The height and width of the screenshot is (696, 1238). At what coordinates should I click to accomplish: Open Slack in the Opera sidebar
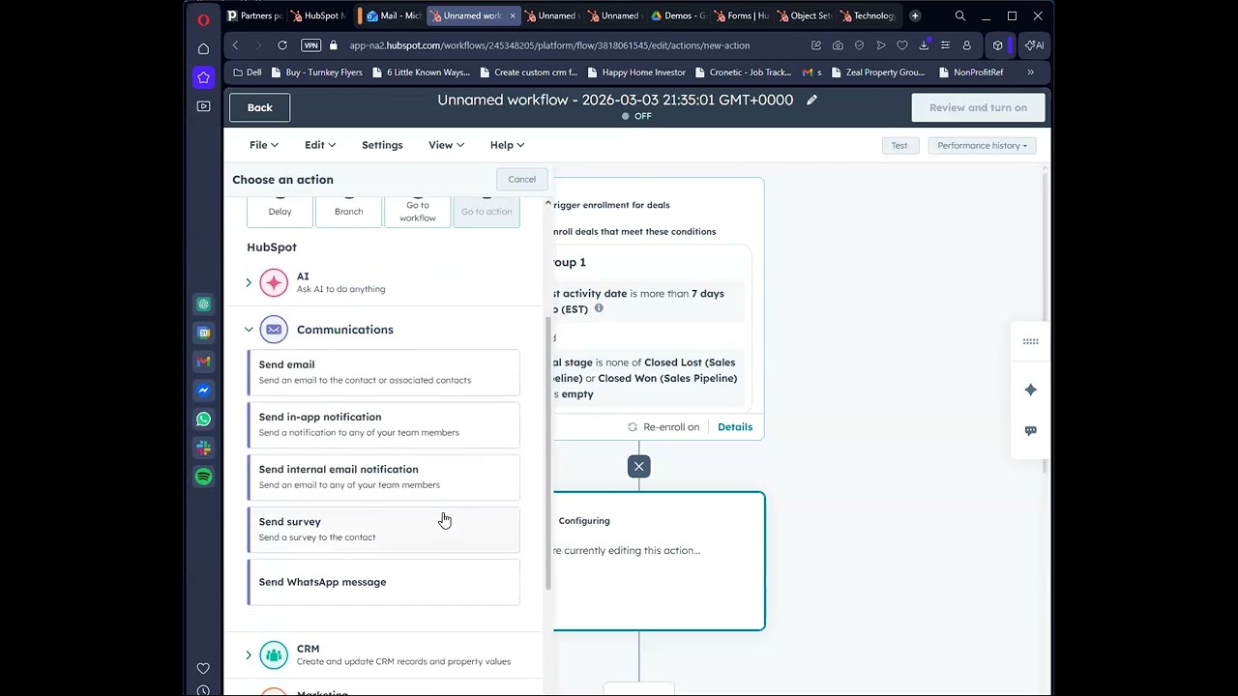[x=203, y=448]
